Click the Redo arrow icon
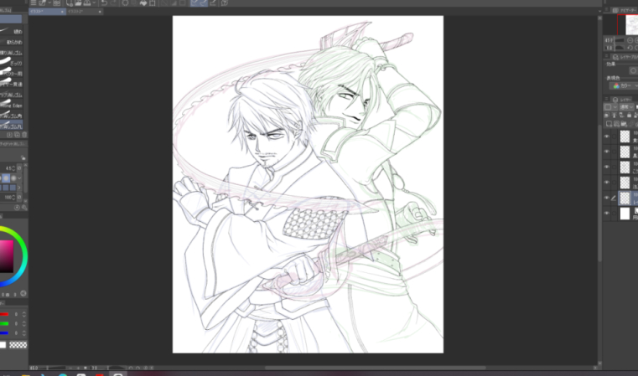Image resolution: width=638 pixels, height=376 pixels. (x=113, y=3)
